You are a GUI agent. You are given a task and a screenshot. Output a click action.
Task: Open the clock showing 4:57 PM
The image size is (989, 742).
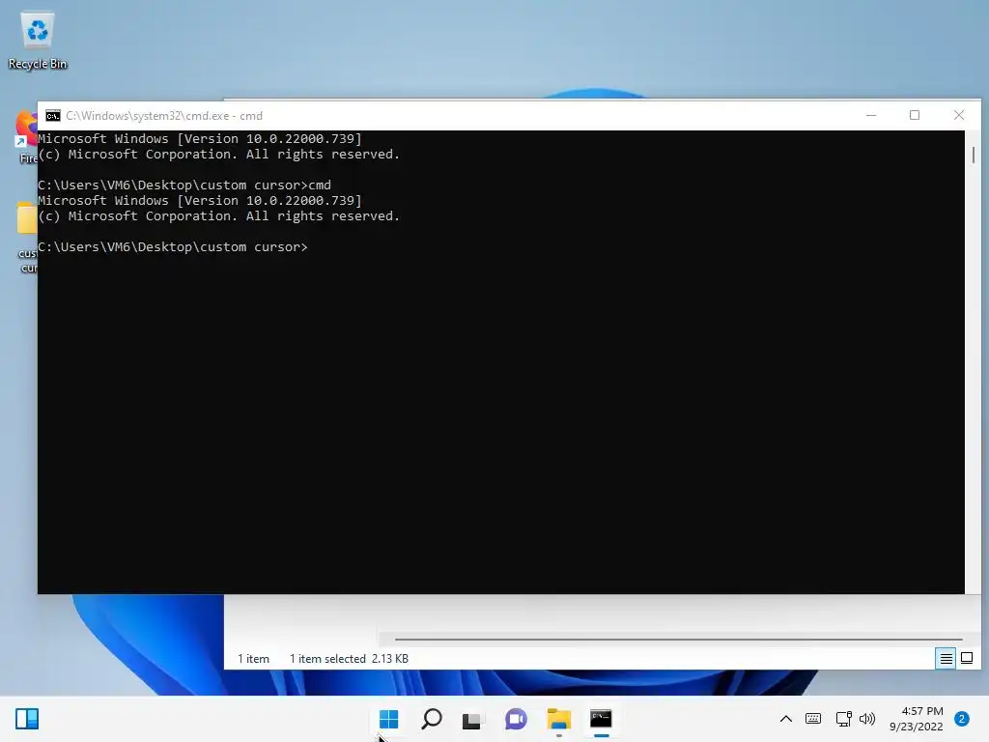[x=917, y=719]
